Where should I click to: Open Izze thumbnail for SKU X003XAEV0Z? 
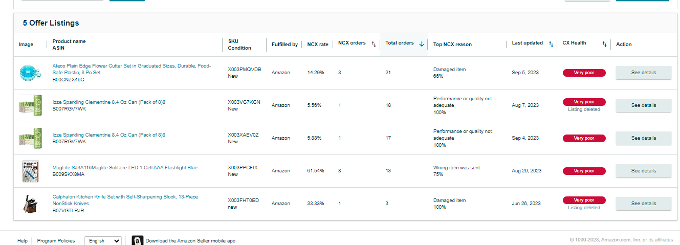30,138
